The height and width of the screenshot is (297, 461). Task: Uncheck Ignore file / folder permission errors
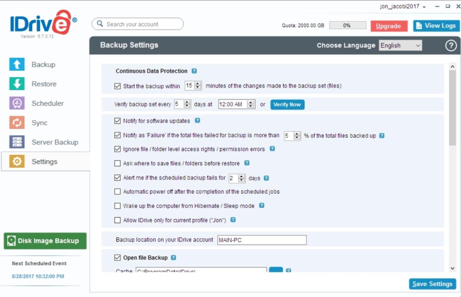point(118,149)
